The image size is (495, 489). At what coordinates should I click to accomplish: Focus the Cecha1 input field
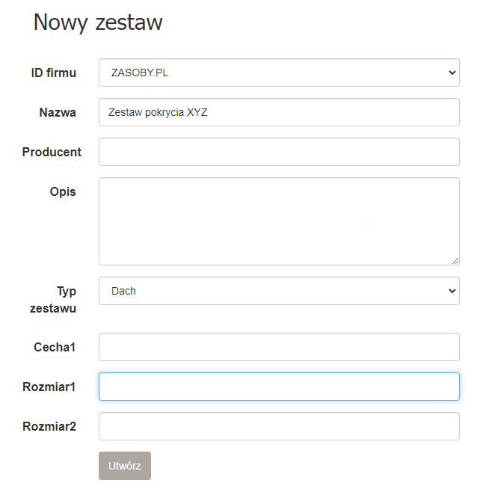coord(279,347)
